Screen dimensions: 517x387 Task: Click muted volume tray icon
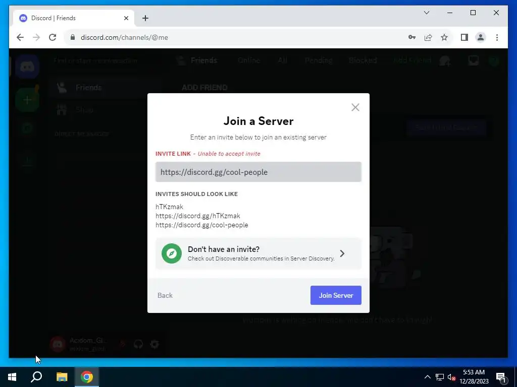[x=451, y=377]
